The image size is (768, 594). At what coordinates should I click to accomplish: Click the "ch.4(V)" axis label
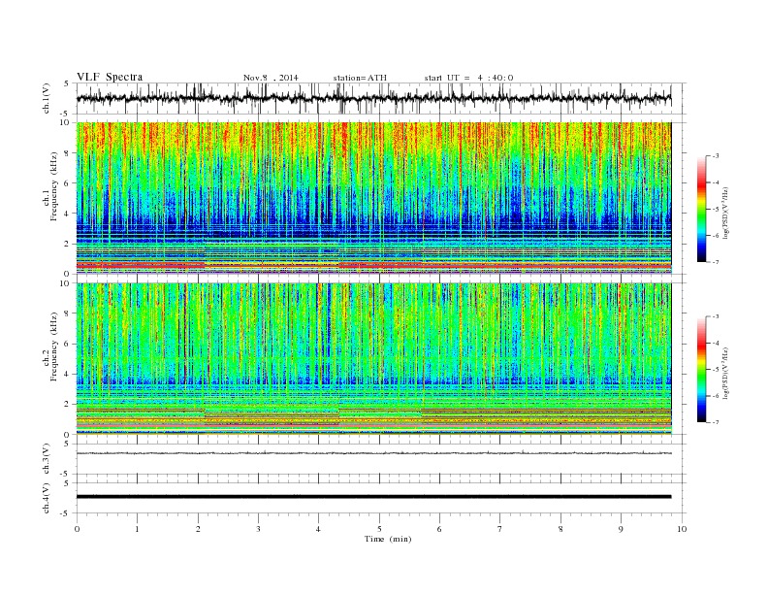click(47, 498)
